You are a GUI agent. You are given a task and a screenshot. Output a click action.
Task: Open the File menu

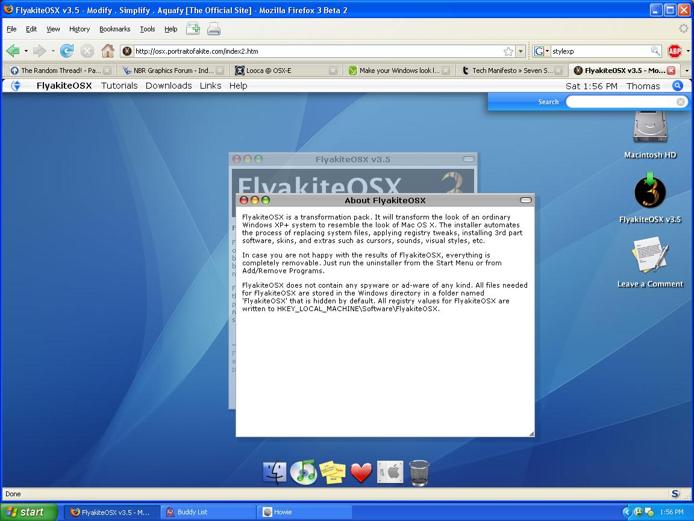point(11,29)
